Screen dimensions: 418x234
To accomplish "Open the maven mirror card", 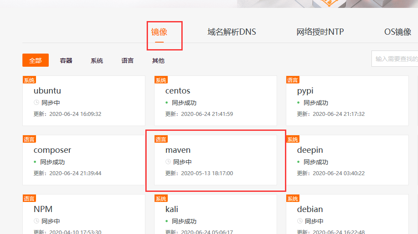I will point(216,160).
